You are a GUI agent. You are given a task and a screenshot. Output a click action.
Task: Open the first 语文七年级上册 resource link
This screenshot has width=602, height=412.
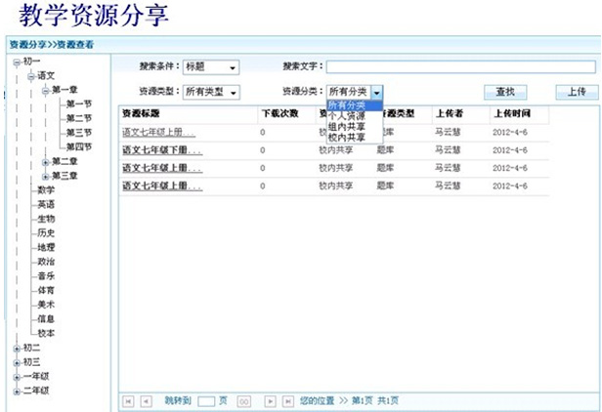pos(159,132)
